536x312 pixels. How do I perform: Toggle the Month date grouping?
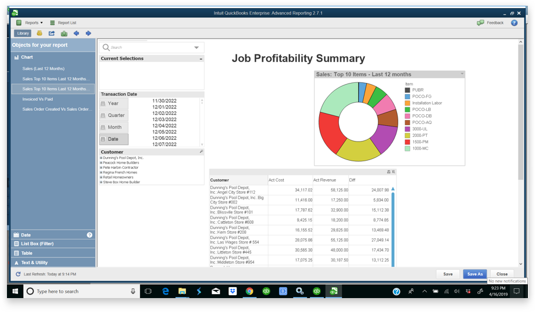[x=114, y=127]
